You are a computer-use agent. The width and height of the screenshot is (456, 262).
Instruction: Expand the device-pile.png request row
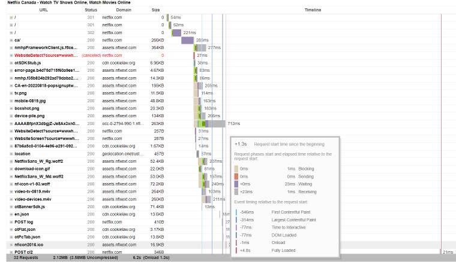coord(11,116)
